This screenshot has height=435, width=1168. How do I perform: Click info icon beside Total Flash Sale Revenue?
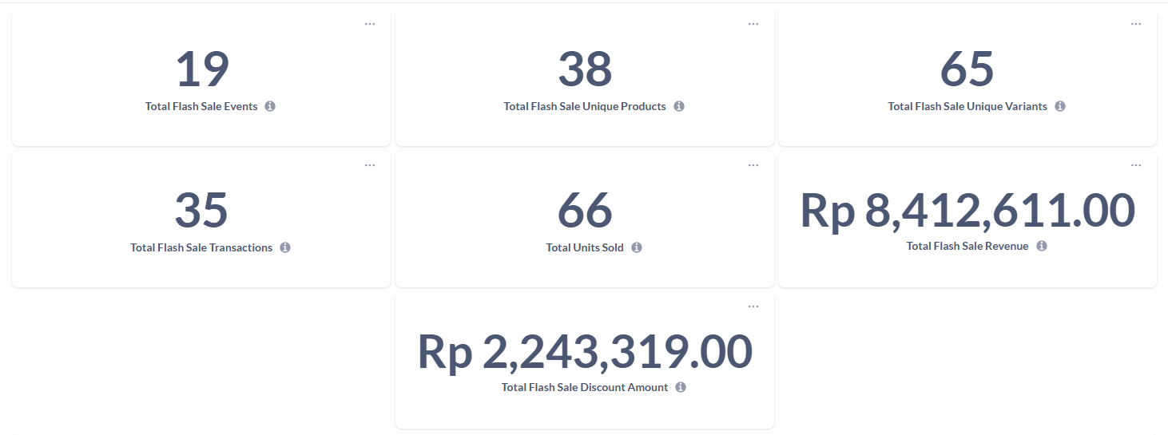(1042, 246)
